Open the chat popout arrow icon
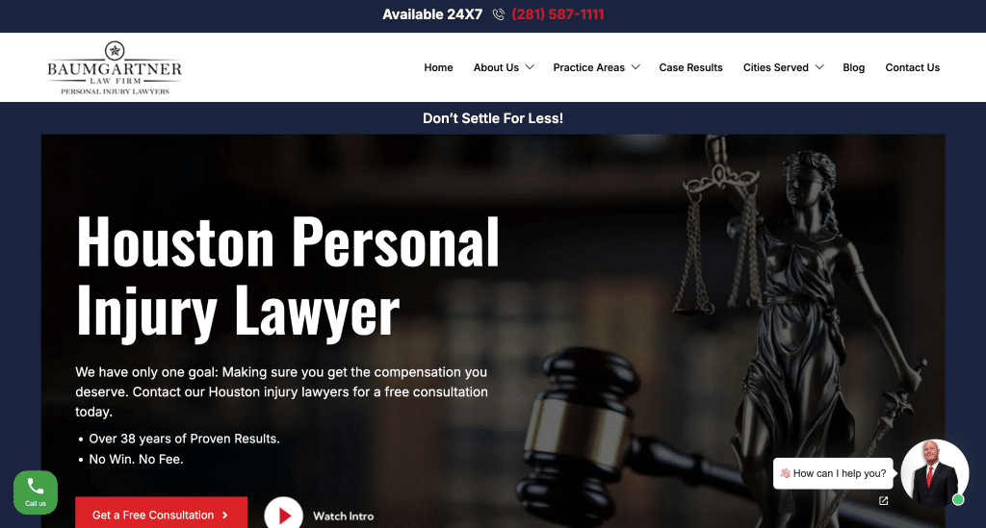The image size is (986, 528). [884, 500]
